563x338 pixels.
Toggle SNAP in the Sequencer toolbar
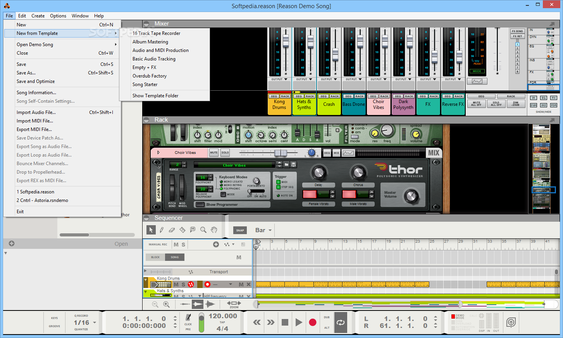pos(240,230)
